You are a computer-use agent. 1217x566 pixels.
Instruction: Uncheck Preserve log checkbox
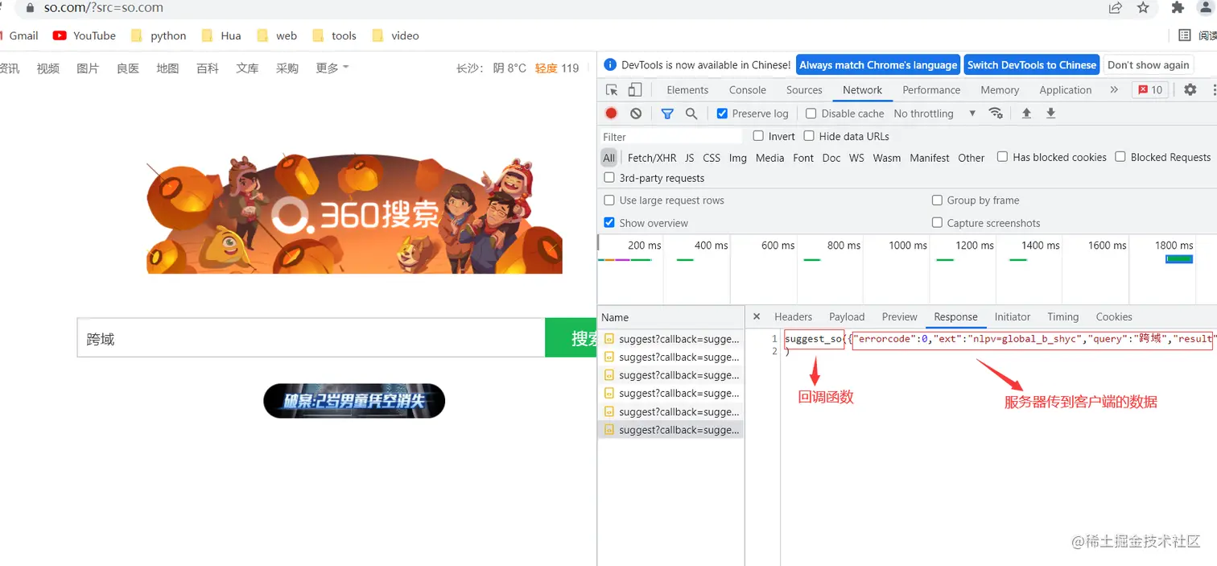(x=722, y=114)
